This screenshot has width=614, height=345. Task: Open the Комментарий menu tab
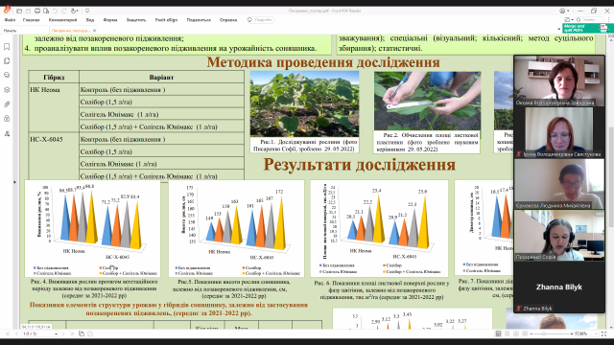coord(62,20)
